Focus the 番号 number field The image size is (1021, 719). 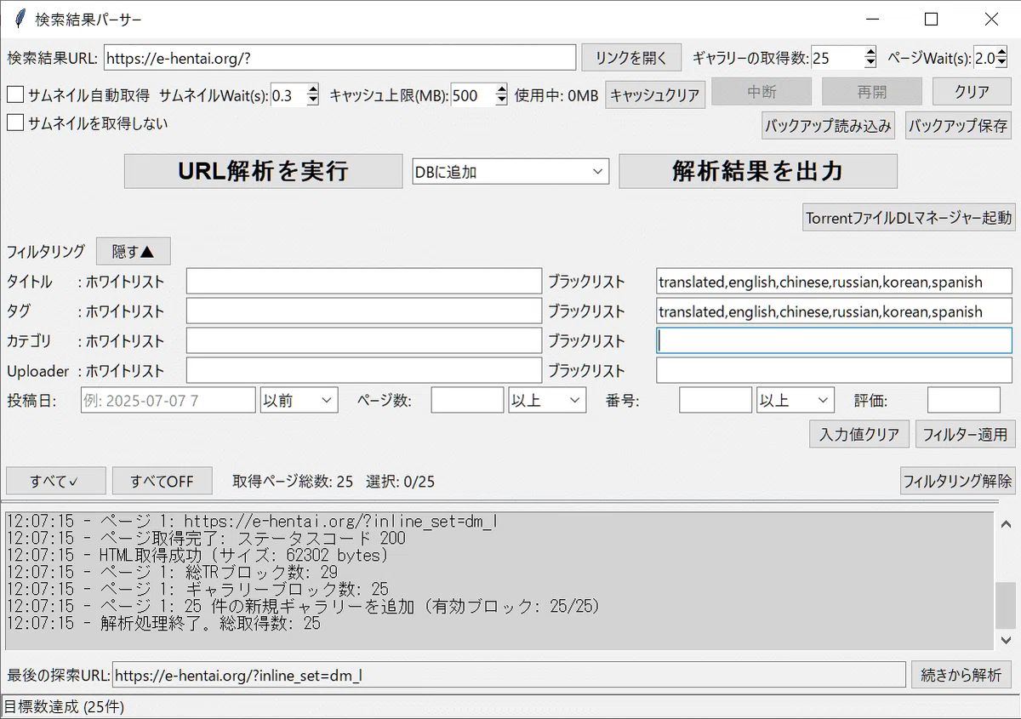716,400
